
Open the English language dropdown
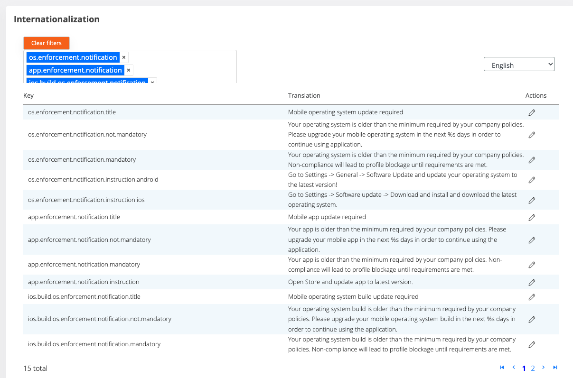(x=519, y=65)
